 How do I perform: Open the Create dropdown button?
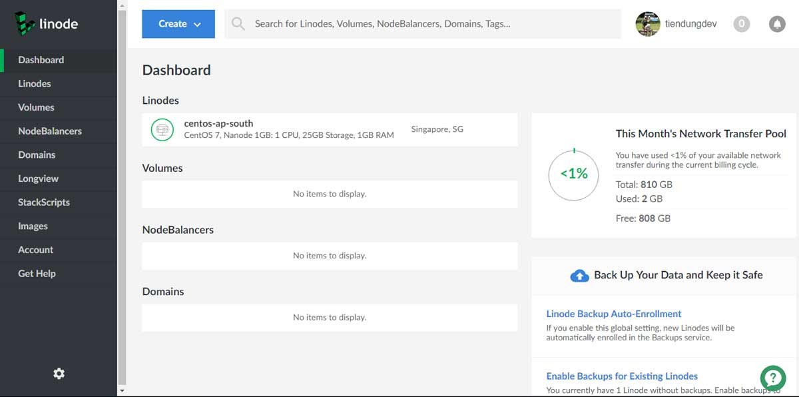[178, 24]
